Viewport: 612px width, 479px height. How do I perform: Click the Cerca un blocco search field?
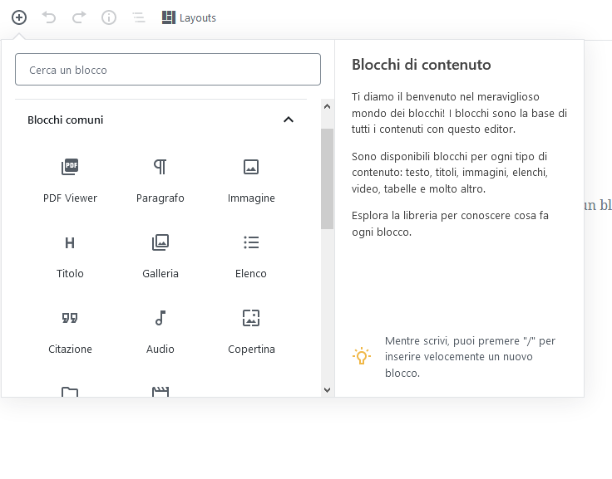point(168,70)
